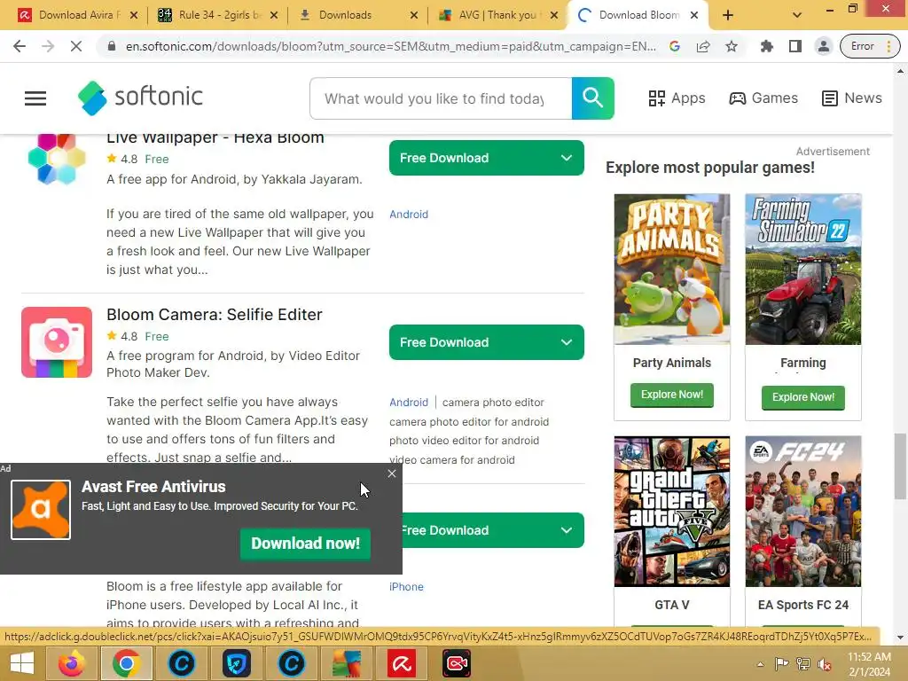This screenshot has height=681, width=908.
Task: Show hidden system tray icons
Action: (760, 663)
